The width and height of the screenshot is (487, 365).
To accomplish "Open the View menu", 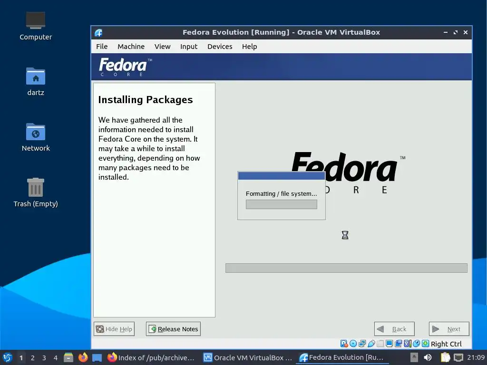I will (x=163, y=47).
